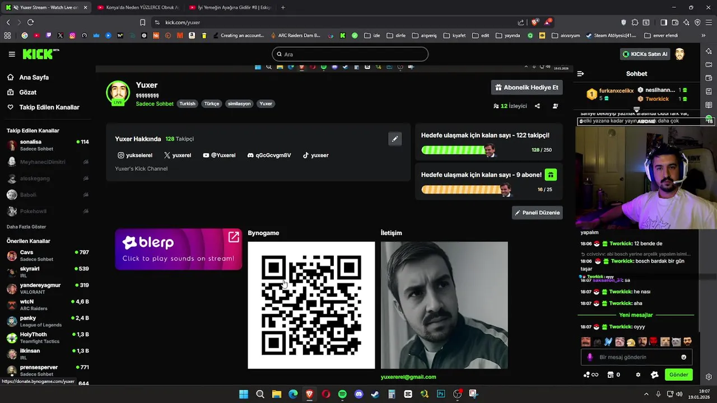Viewport: 717px width, 403px height.
Task: Open the Creating an account bookmark
Action: click(x=238, y=35)
